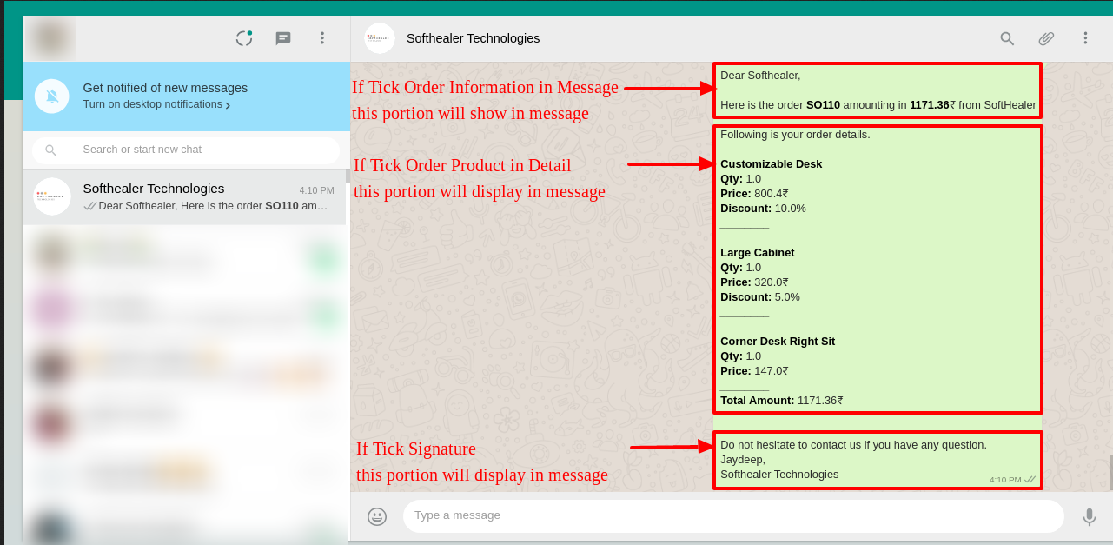Click 'Do not hesitate to contact us' line
The height and width of the screenshot is (545, 1113).
click(853, 445)
